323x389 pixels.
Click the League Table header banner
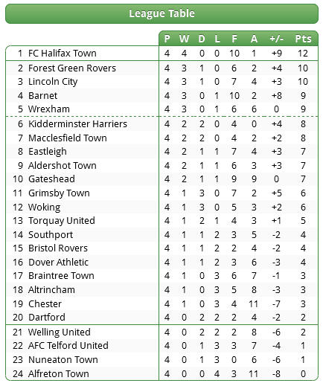[x=161, y=13]
